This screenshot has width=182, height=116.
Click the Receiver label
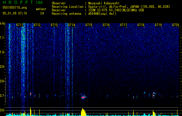pyautogui.click(x=59, y=10)
